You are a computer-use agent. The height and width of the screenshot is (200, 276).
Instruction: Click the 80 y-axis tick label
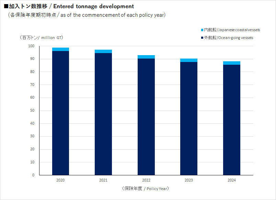tap(32, 72)
